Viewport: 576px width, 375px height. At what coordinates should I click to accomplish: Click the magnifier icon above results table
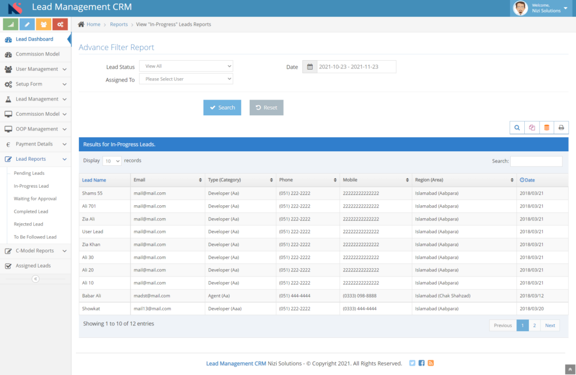tap(517, 128)
